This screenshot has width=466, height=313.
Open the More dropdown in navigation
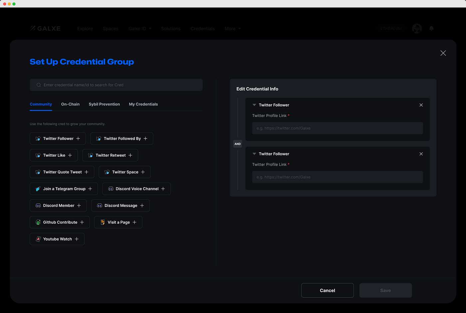coord(233,29)
